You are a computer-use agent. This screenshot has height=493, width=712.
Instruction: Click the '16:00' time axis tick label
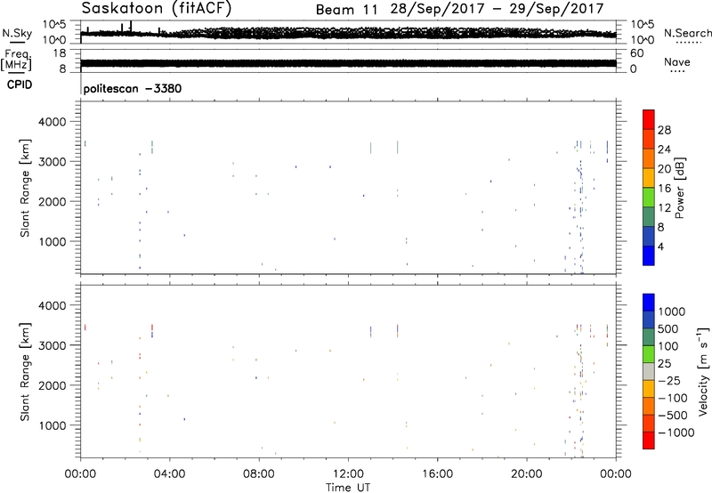[437, 474]
